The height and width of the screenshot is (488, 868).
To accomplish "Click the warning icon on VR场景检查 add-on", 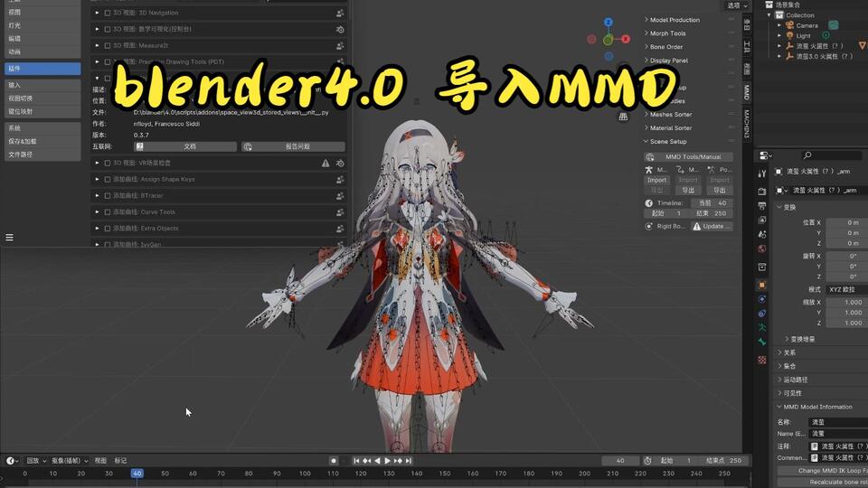I will pos(325,164).
